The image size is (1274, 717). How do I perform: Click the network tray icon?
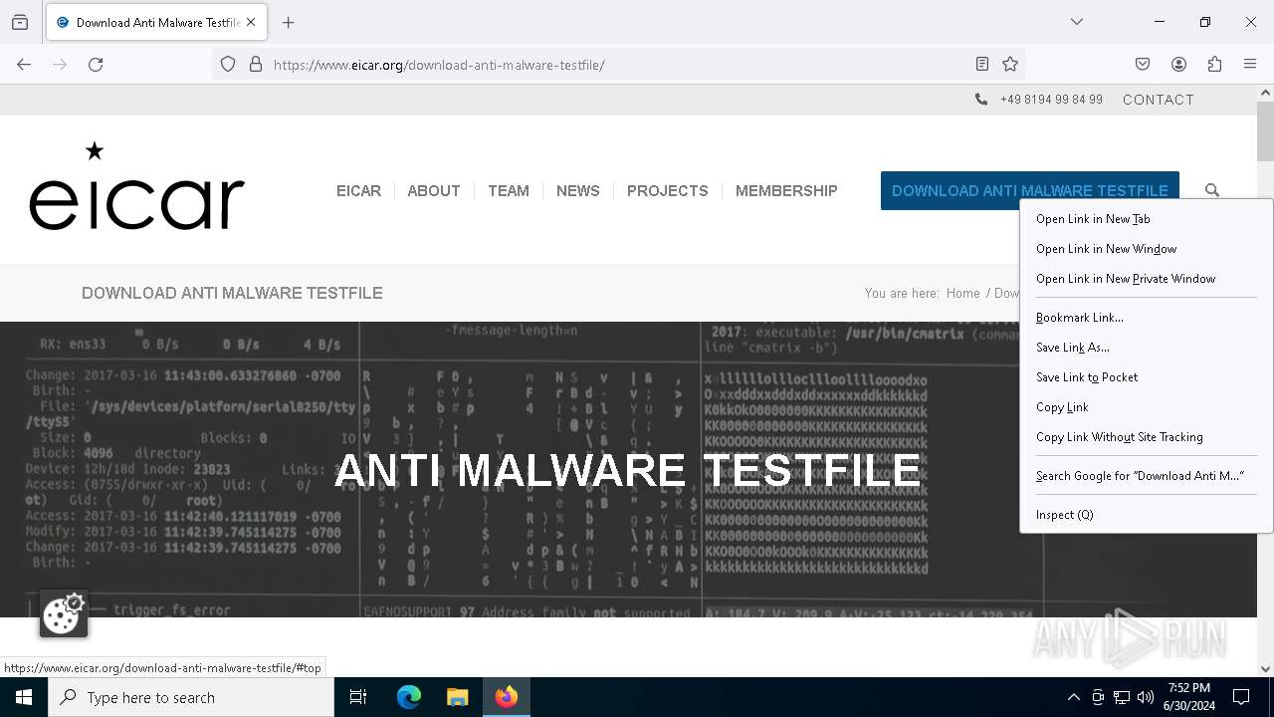click(x=1122, y=697)
